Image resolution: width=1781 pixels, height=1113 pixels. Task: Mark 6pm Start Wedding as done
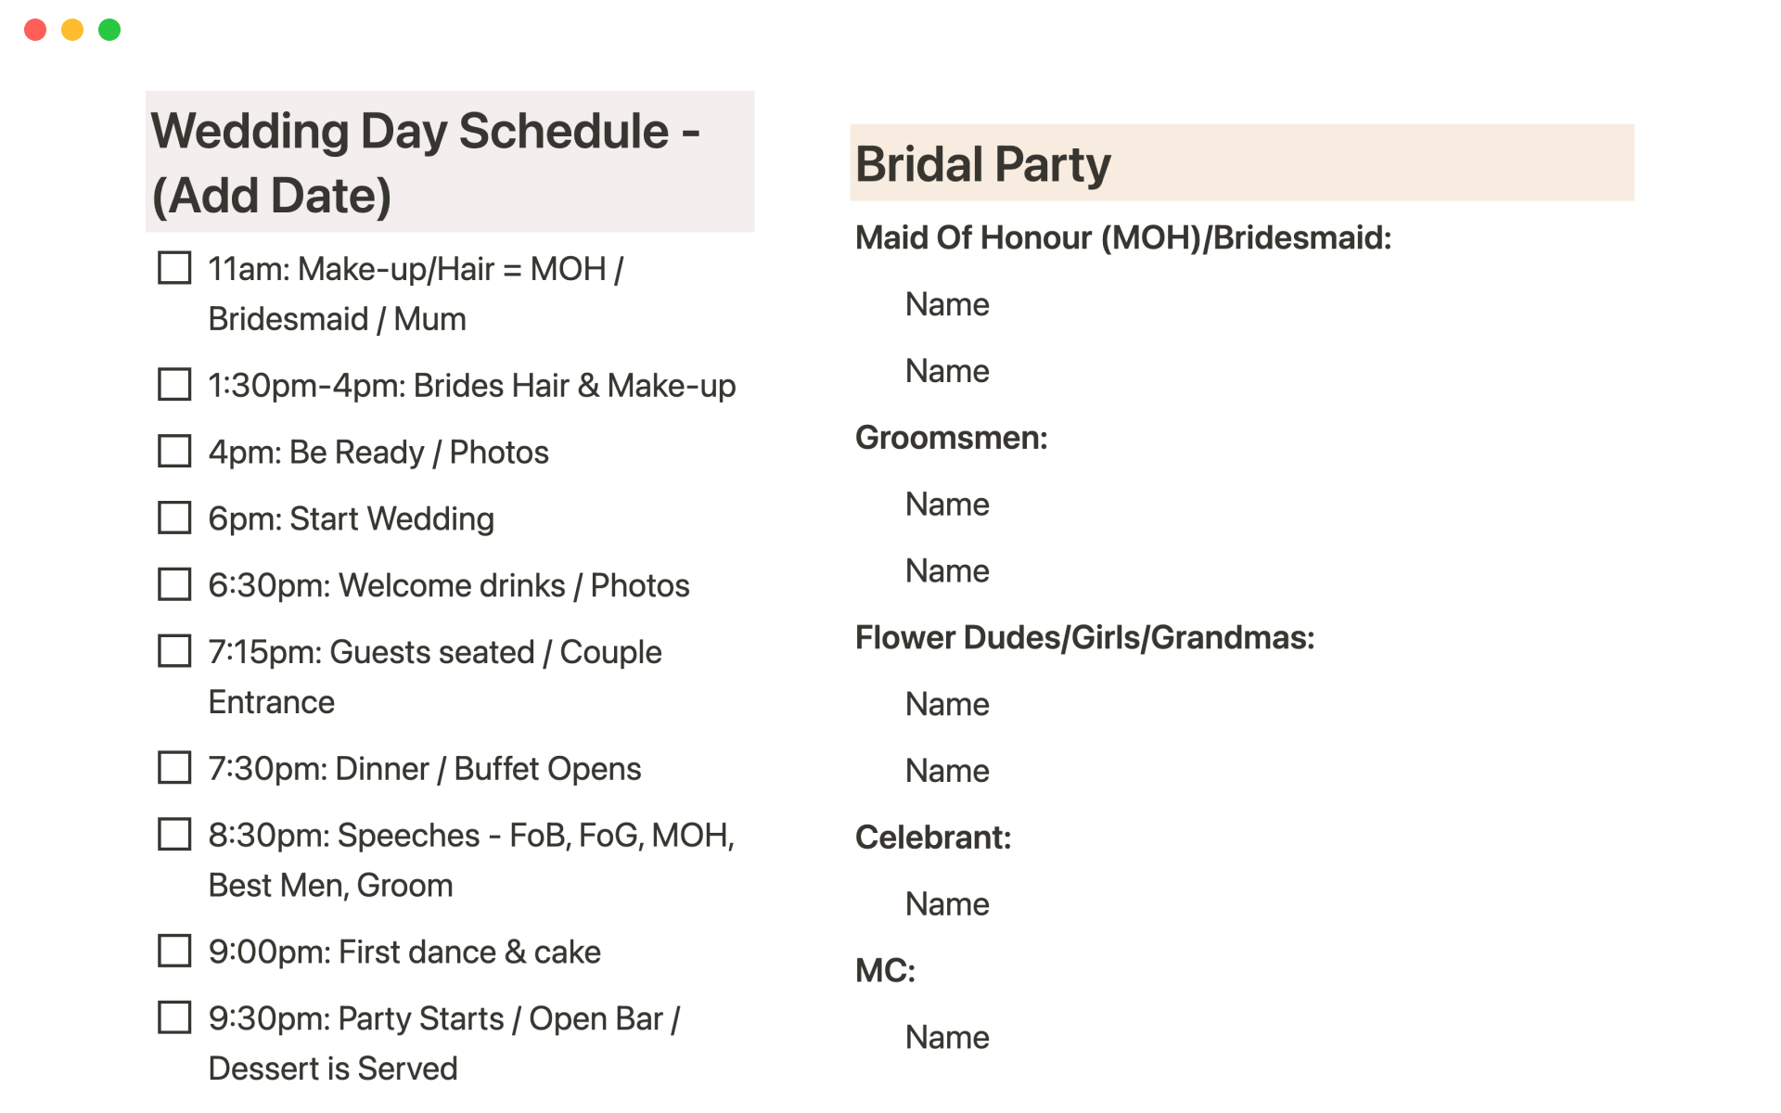coord(174,518)
